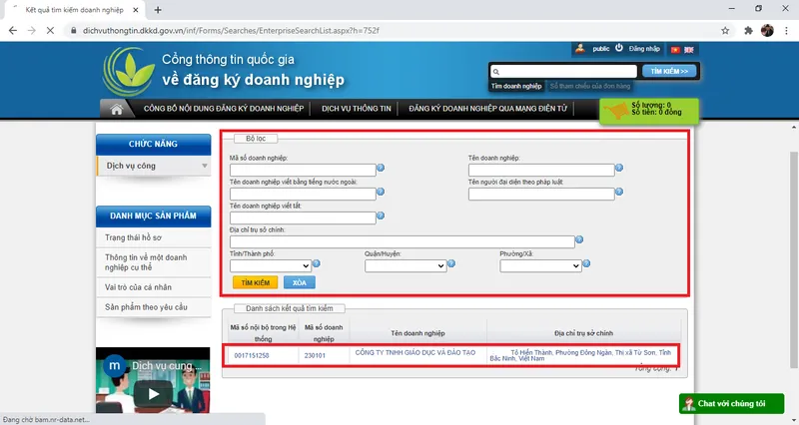
Task: Open the Dịch vụ thông tin menu
Action: pyautogui.click(x=355, y=109)
